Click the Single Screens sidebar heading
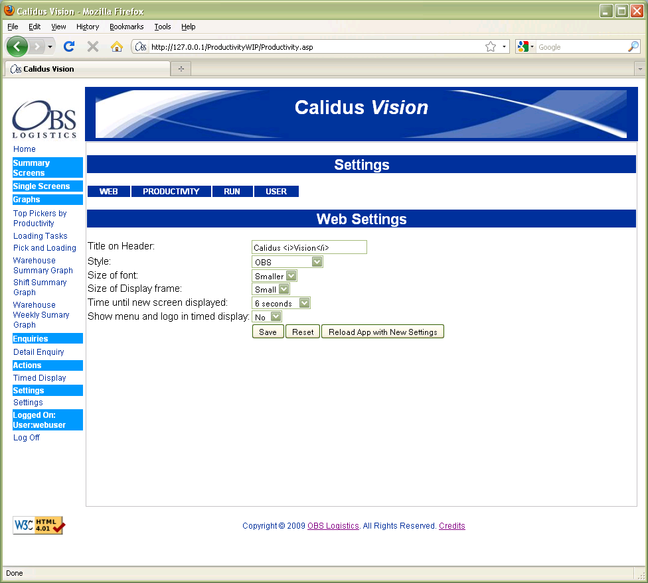 (48, 186)
